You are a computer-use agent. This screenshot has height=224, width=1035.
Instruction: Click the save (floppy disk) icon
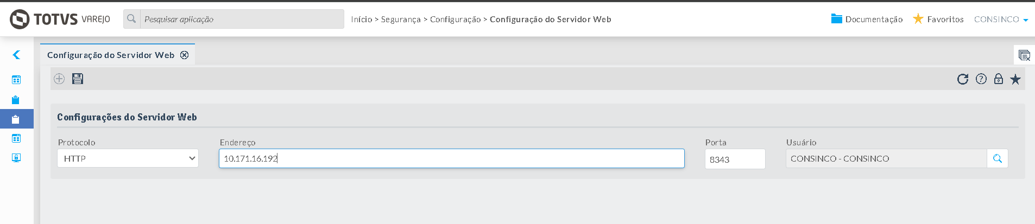(x=78, y=79)
